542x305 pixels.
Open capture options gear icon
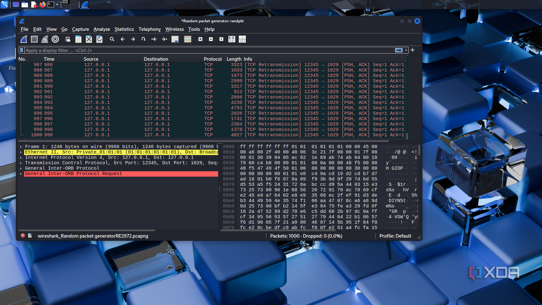click(x=55, y=39)
